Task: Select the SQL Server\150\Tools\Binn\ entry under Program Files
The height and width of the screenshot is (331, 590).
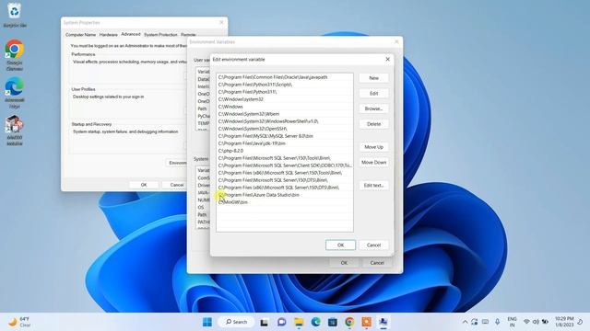Action: pyautogui.click(x=285, y=158)
